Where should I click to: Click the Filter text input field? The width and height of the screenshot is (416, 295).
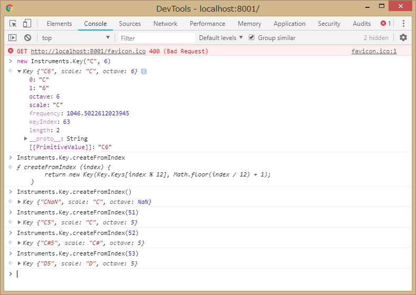point(156,38)
